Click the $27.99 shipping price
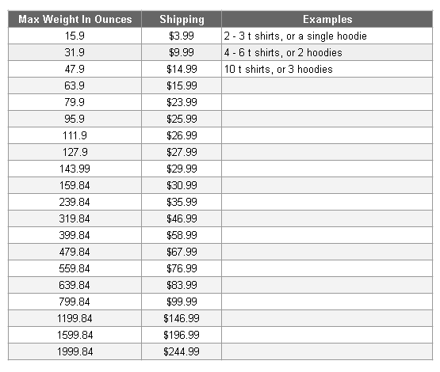The image size is (440, 372). (x=182, y=152)
